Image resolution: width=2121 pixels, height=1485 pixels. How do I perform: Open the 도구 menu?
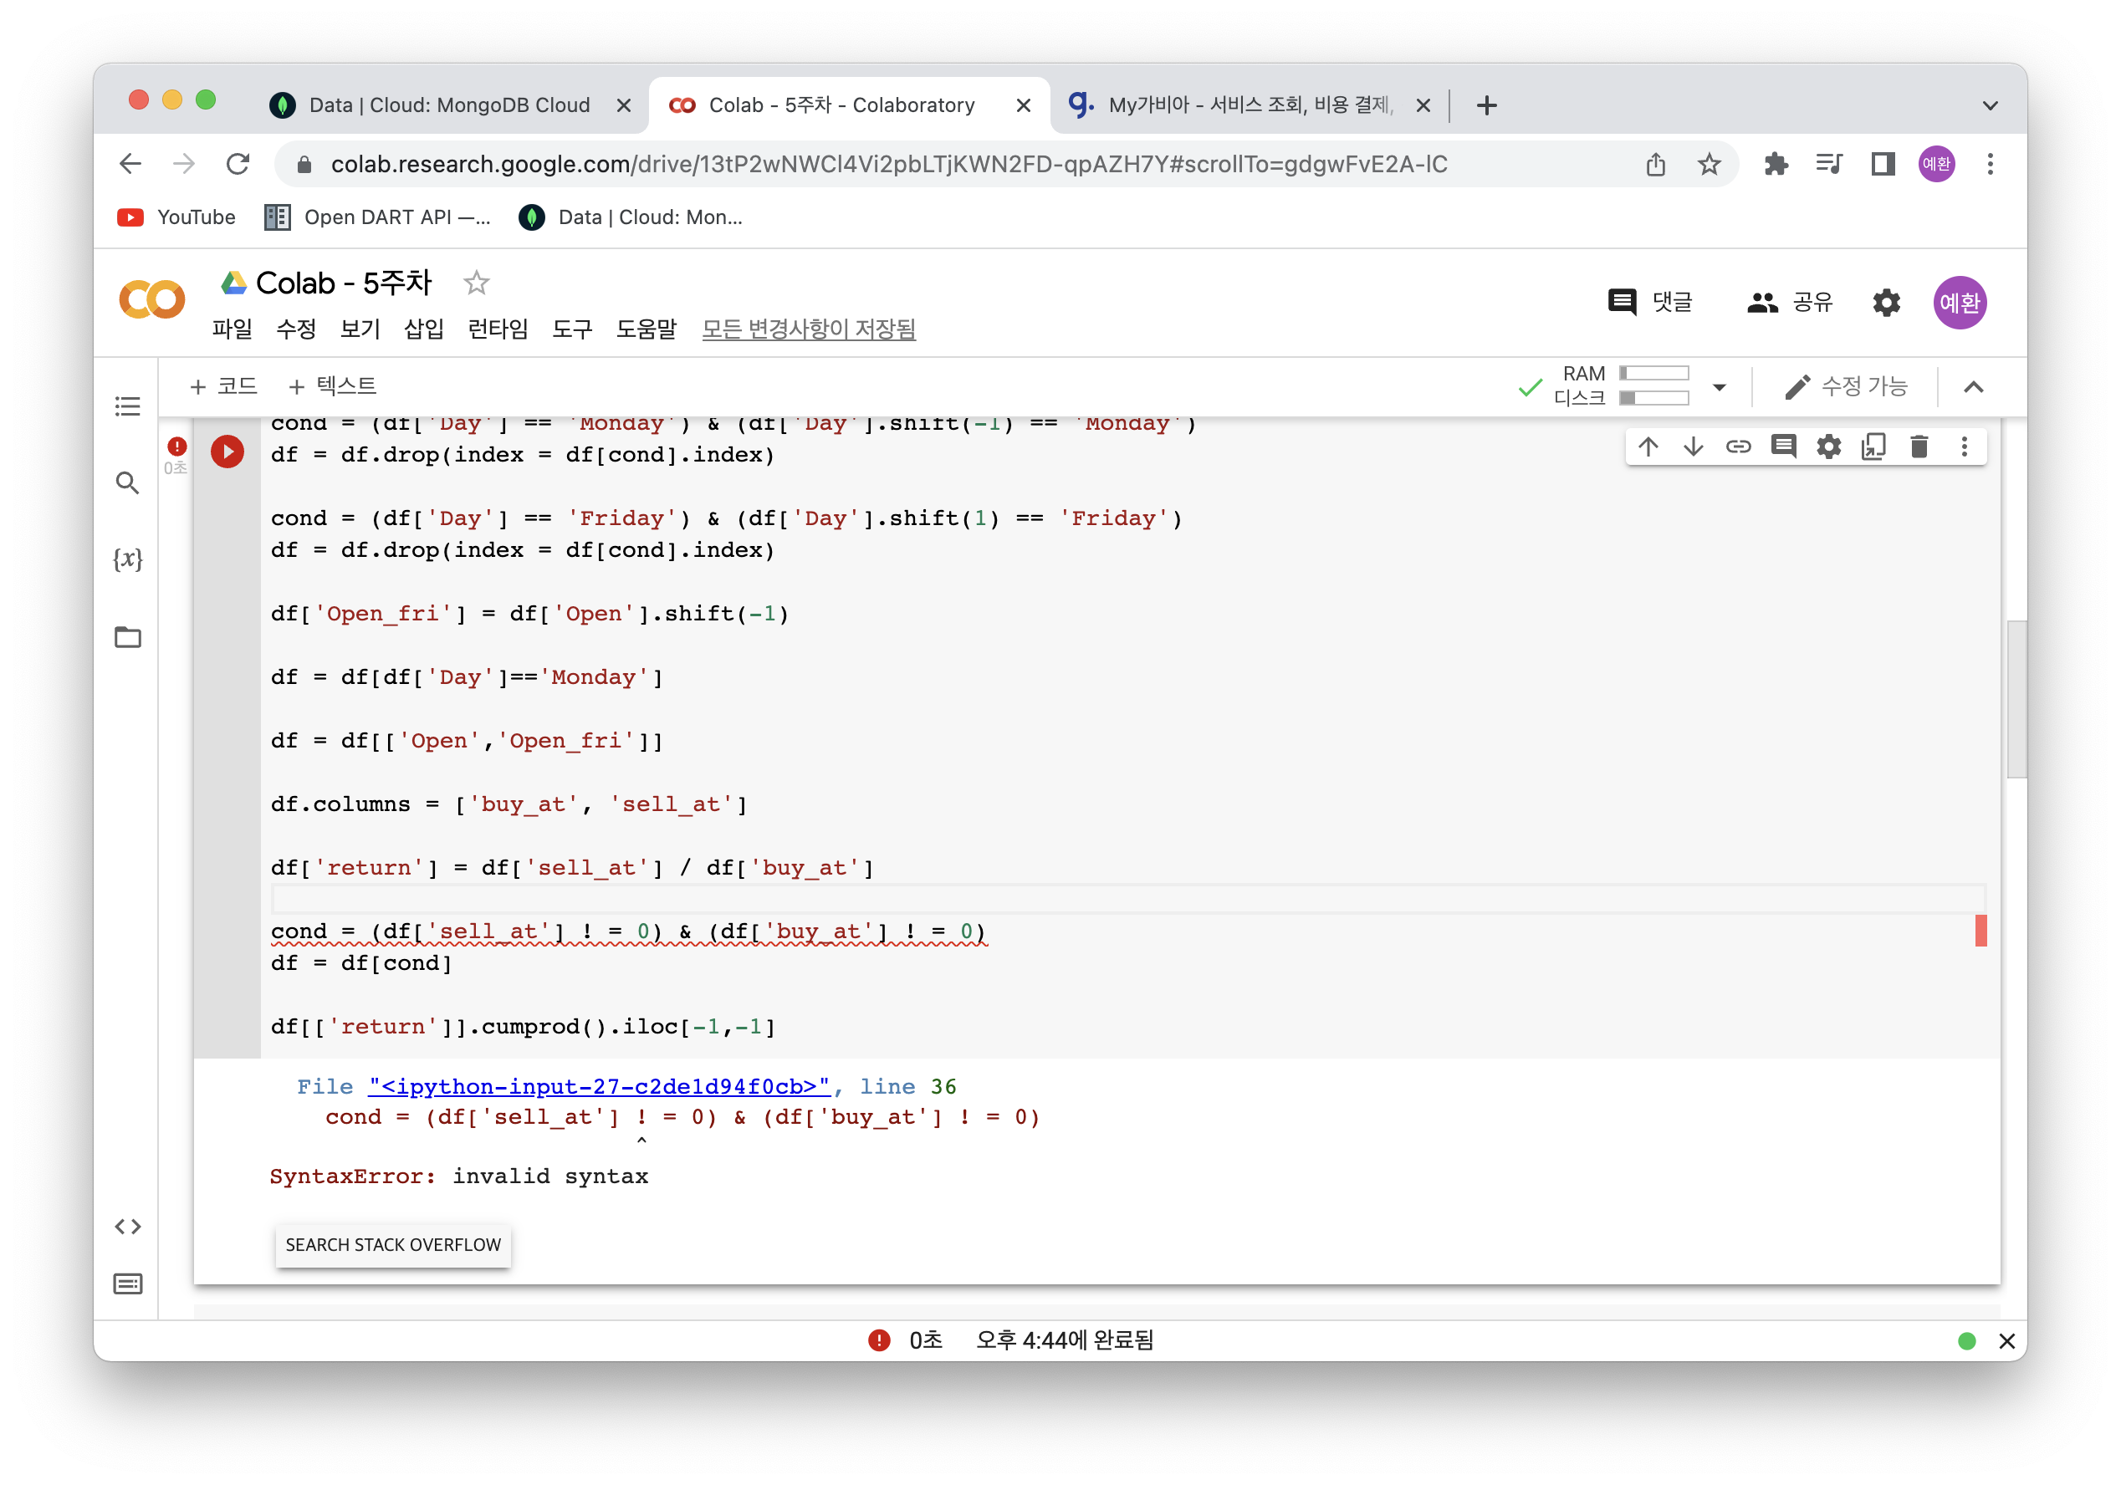572,329
